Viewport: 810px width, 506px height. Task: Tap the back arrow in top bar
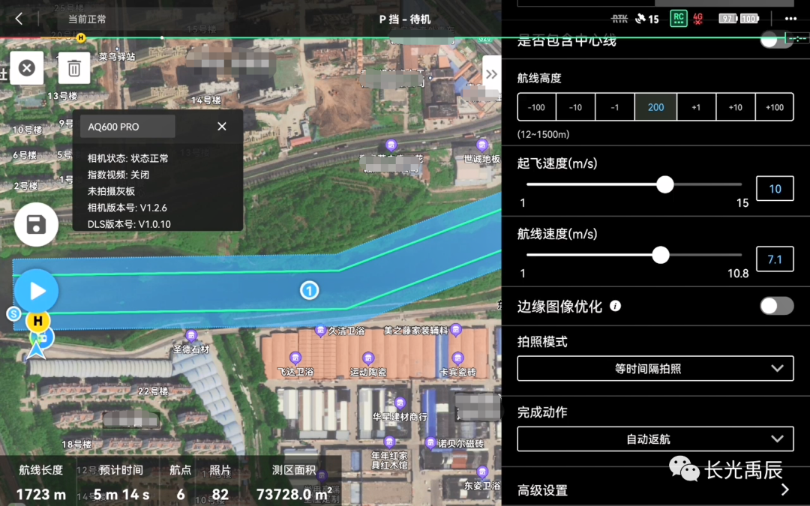point(19,19)
